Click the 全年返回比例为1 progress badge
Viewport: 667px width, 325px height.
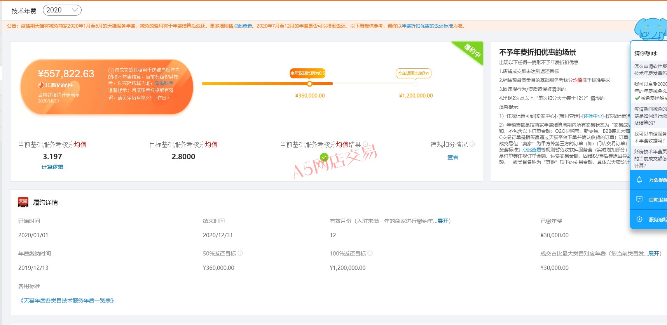413,73
